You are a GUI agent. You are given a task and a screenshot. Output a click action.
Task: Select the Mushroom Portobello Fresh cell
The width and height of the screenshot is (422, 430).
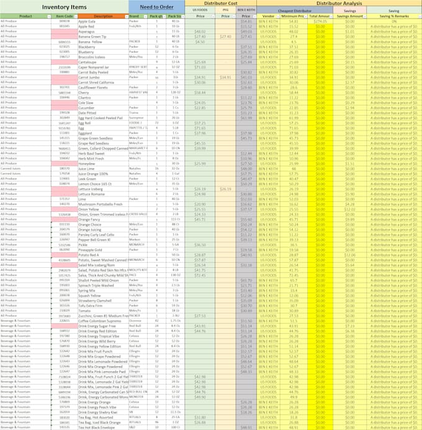click(x=103, y=204)
